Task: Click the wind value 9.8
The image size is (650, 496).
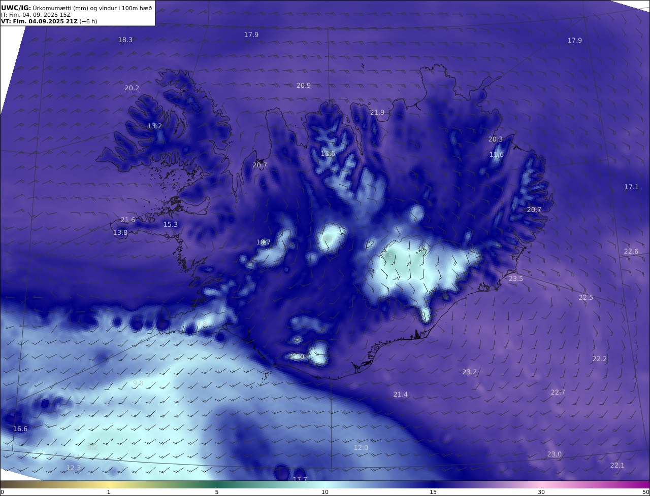Action: pyautogui.click(x=138, y=383)
